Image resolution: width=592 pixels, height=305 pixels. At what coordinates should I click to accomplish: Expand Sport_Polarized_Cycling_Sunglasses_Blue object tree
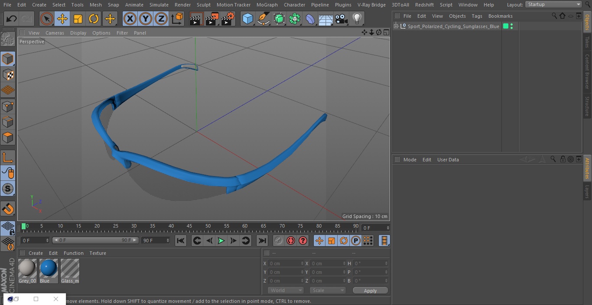(396, 26)
